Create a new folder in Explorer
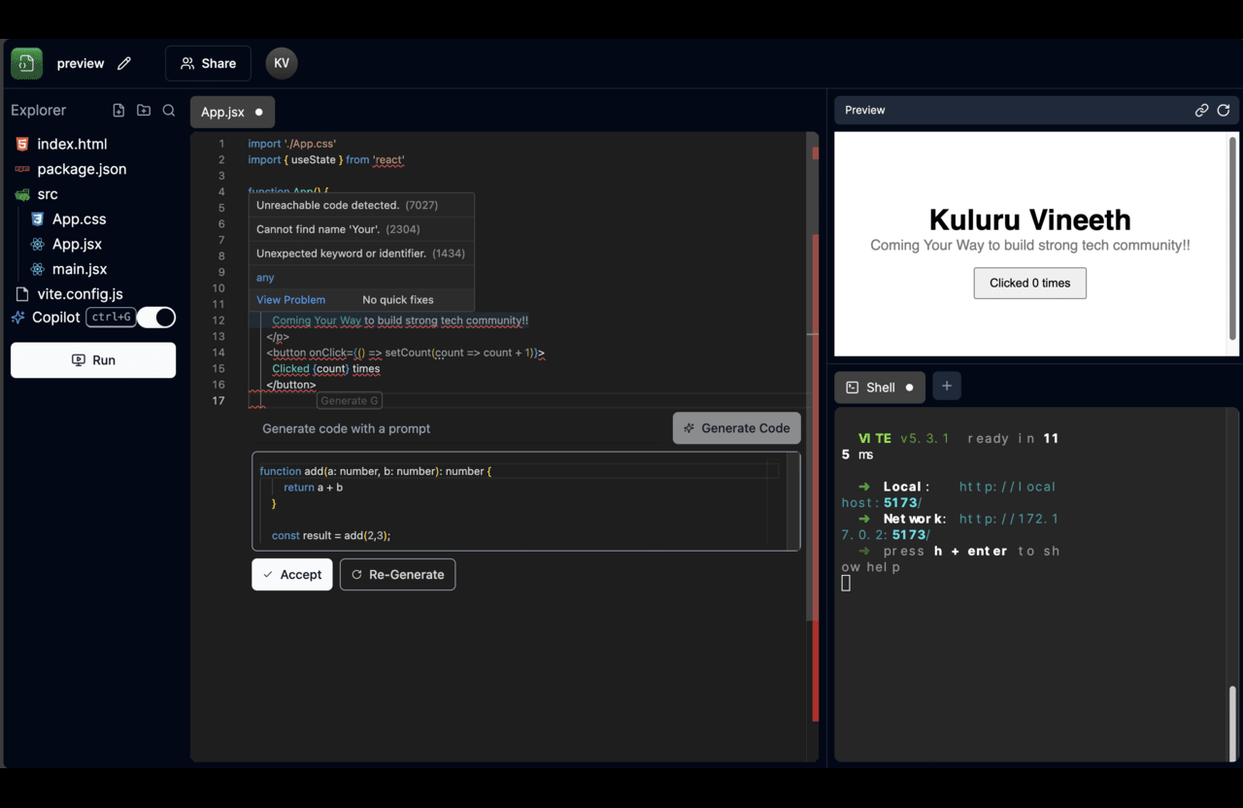1243x808 pixels. (143, 110)
